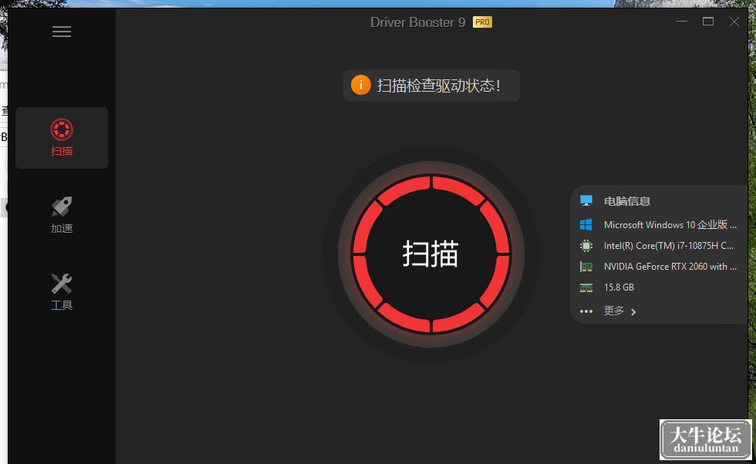This screenshot has height=464, width=756.
Task: Click the orange info icon
Action: pos(361,86)
